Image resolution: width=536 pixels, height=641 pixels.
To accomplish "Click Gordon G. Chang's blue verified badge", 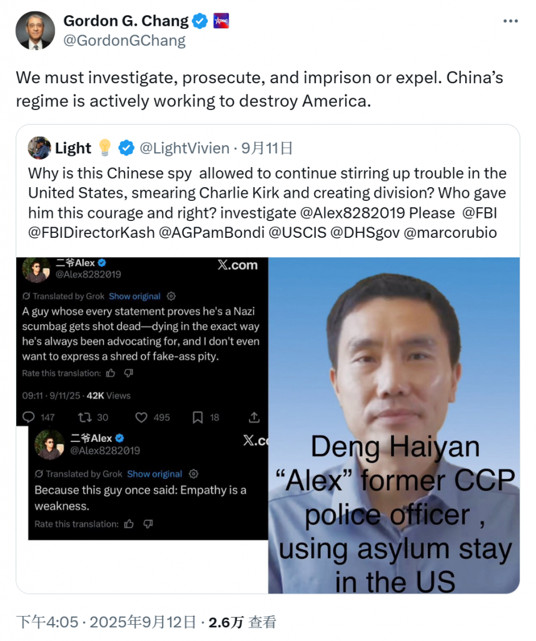I will pos(200,21).
